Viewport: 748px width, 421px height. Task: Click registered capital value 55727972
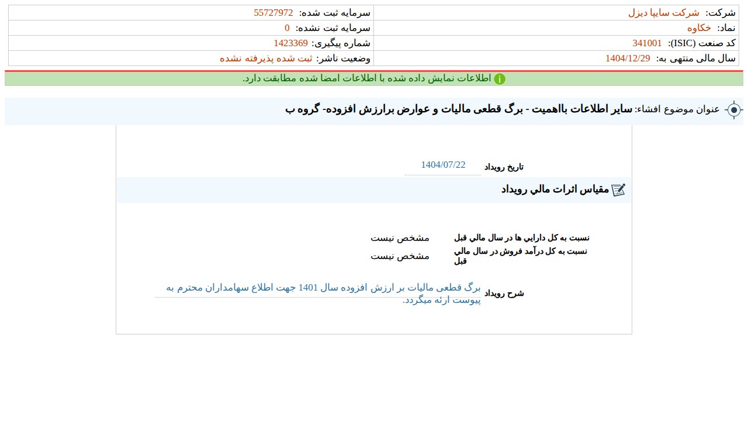click(x=273, y=13)
